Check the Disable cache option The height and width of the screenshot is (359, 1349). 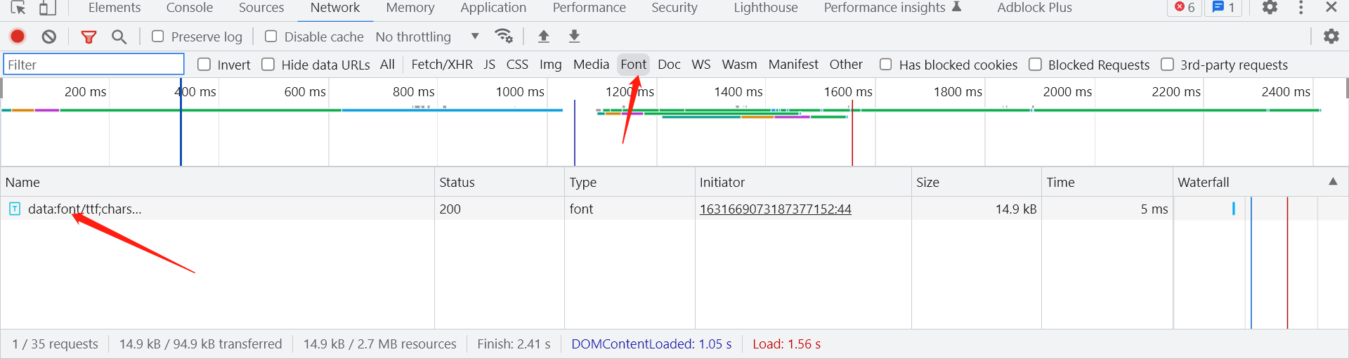pos(271,37)
